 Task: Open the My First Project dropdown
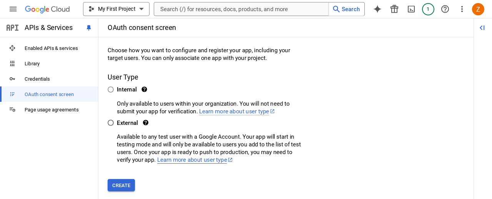pyautogui.click(x=116, y=9)
